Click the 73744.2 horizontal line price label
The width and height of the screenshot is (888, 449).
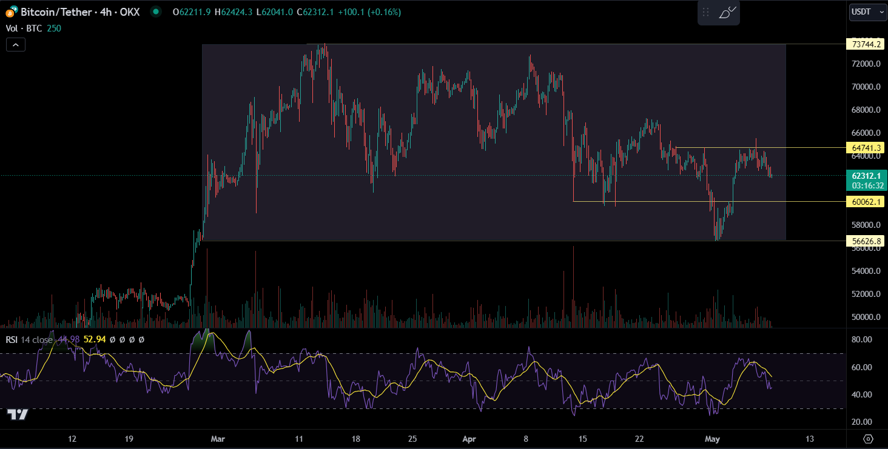tap(866, 44)
